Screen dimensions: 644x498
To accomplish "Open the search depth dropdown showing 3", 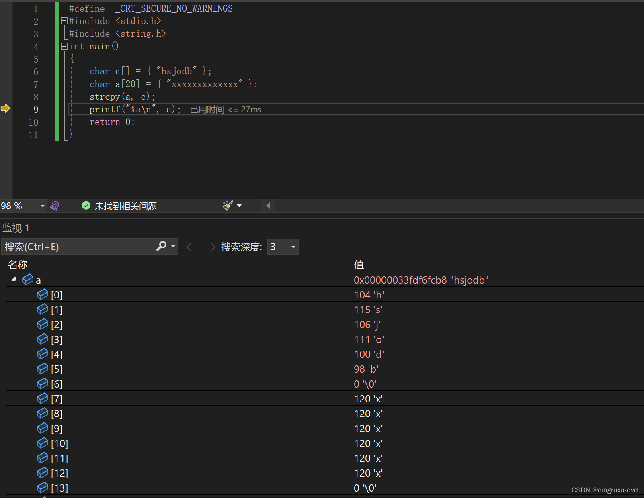I will pyautogui.click(x=283, y=247).
